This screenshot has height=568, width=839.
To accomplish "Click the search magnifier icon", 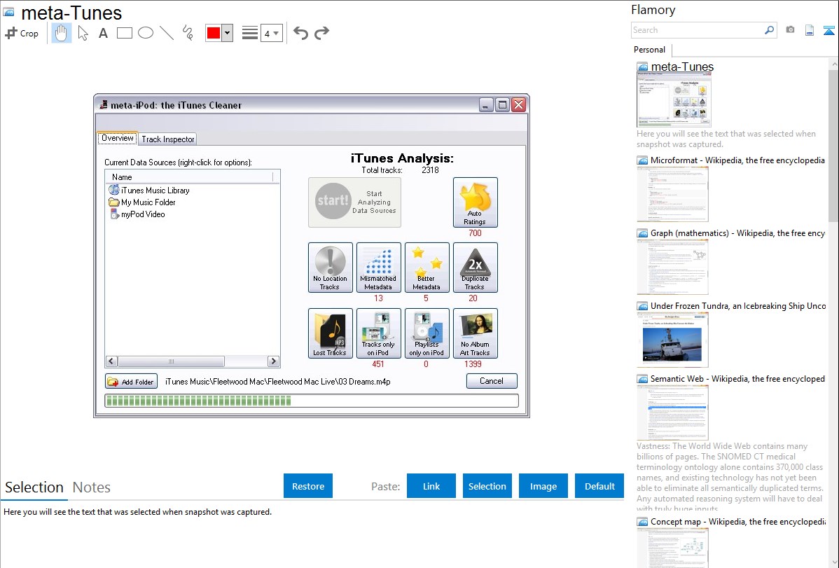I will [770, 30].
